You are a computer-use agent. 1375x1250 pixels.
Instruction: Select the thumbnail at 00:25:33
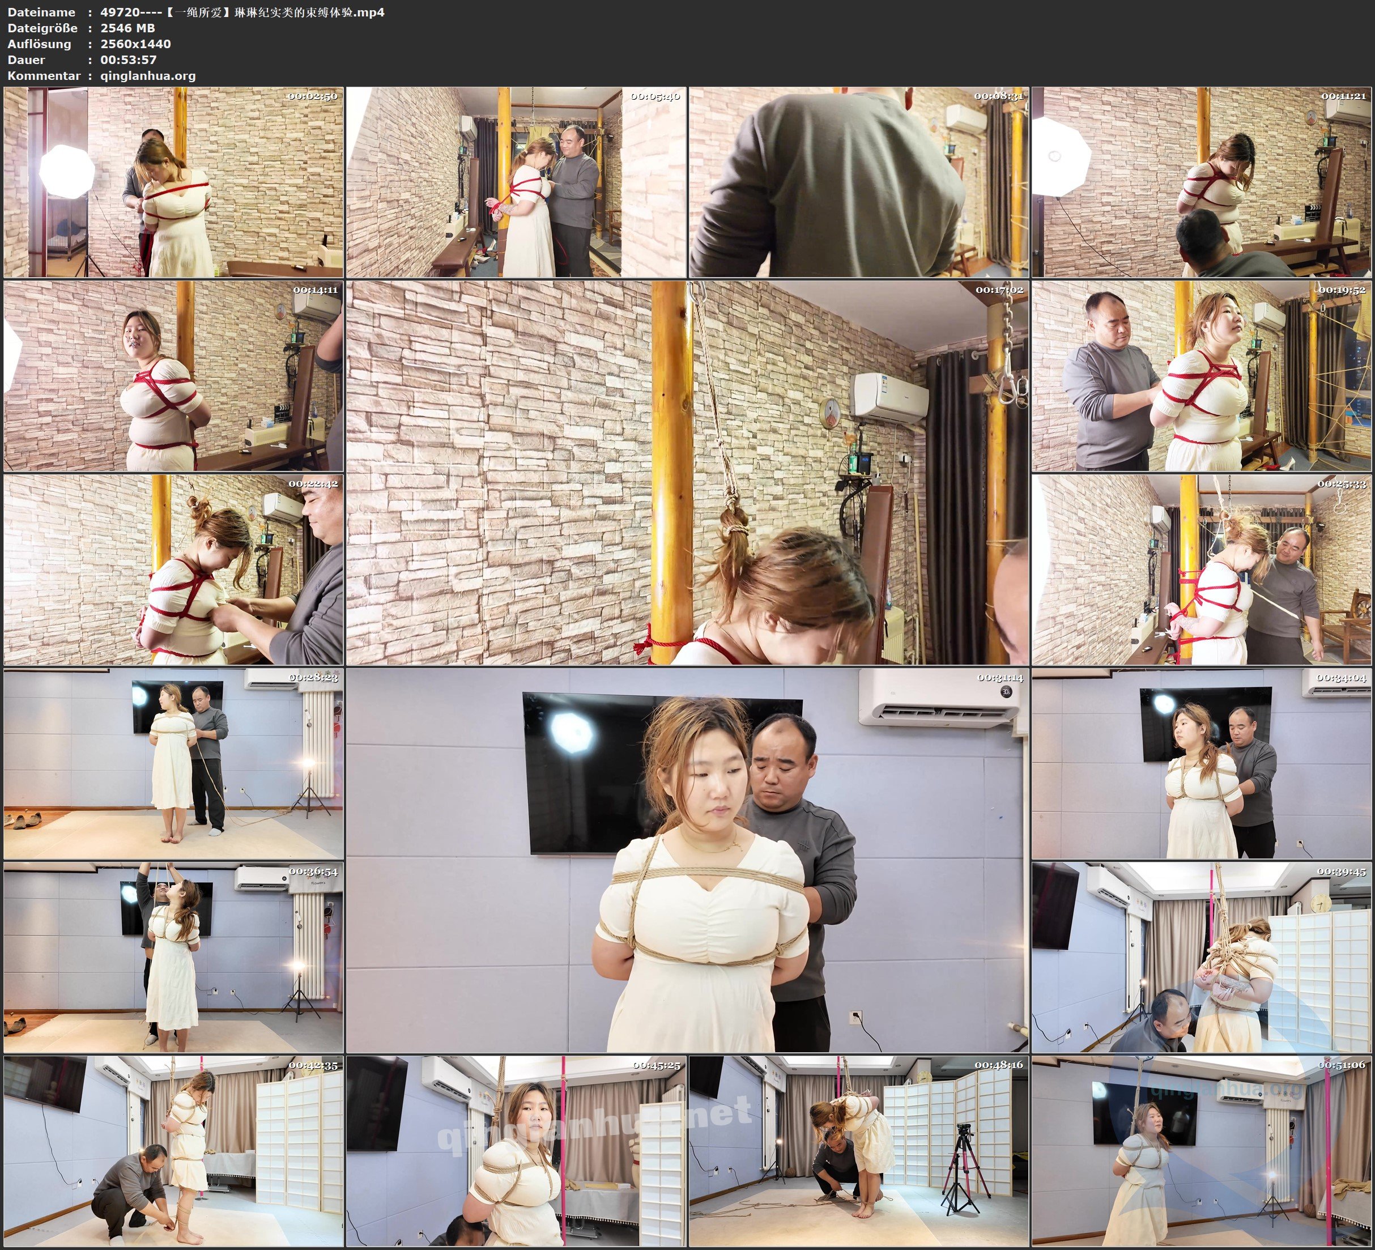pos(1202,569)
